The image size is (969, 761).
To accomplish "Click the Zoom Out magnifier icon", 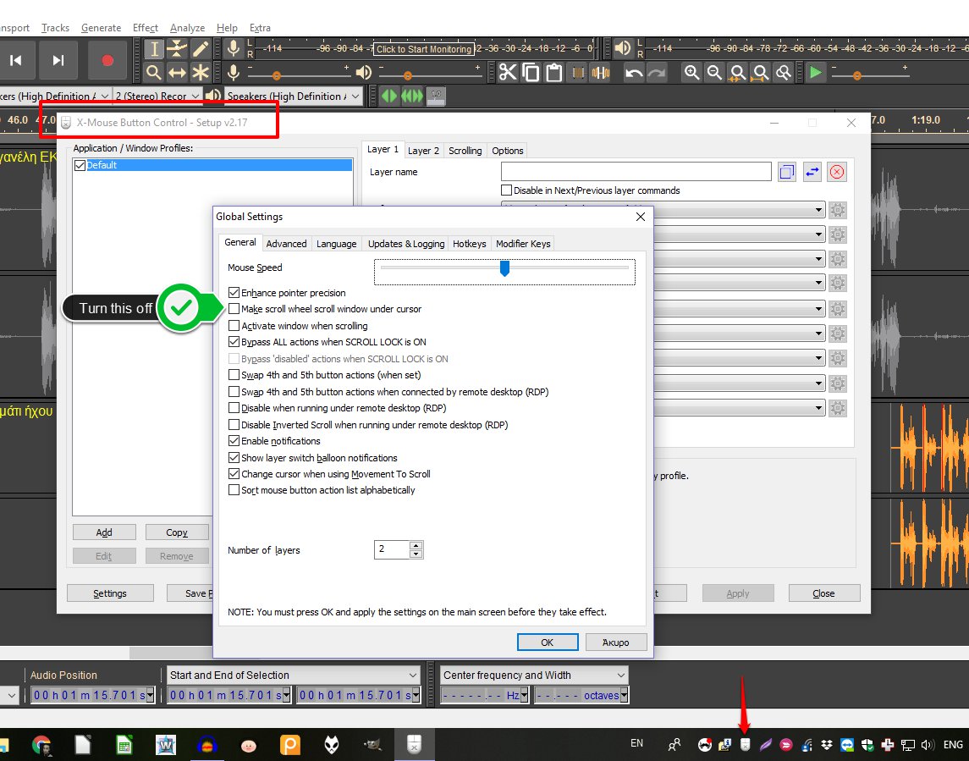I will (714, 72).
